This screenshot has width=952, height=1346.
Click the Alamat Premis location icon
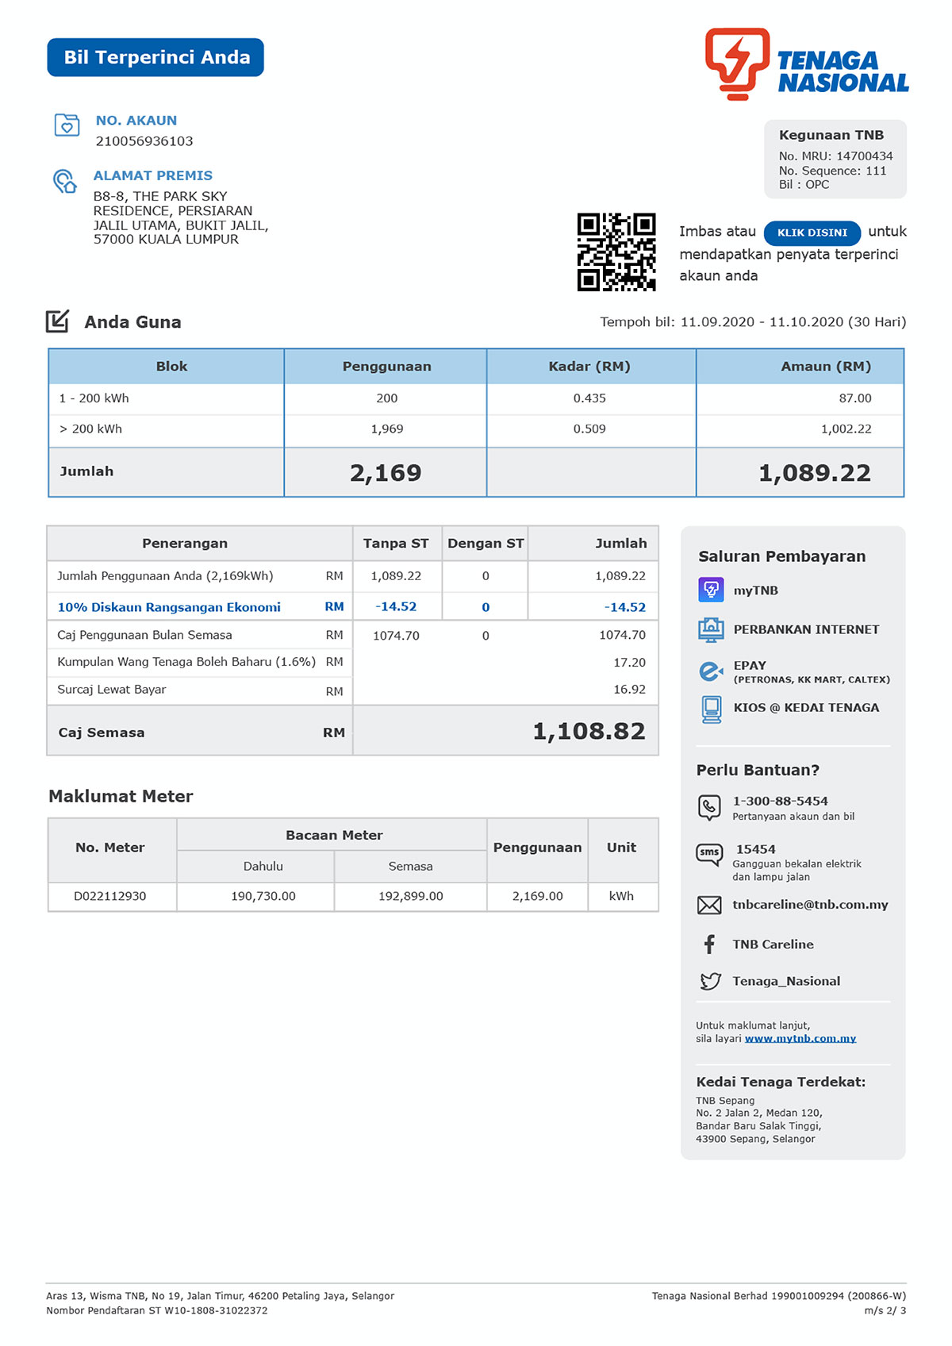point(65,182)
